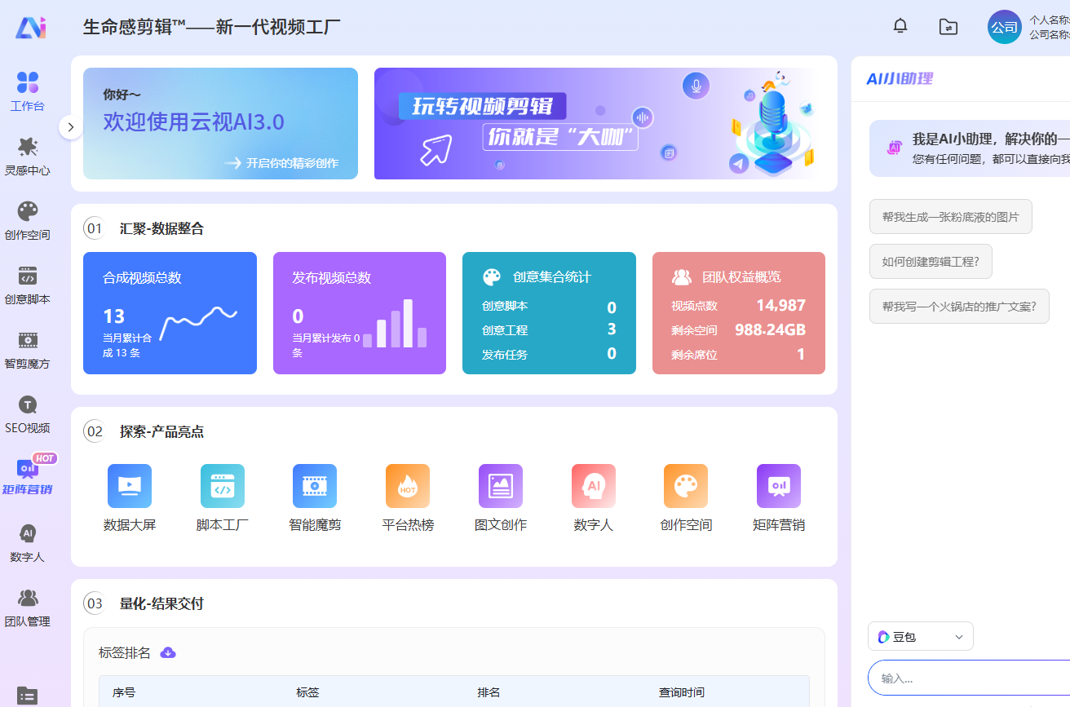Open the 数字人 icon in 产品亮点

pos(593,485)
